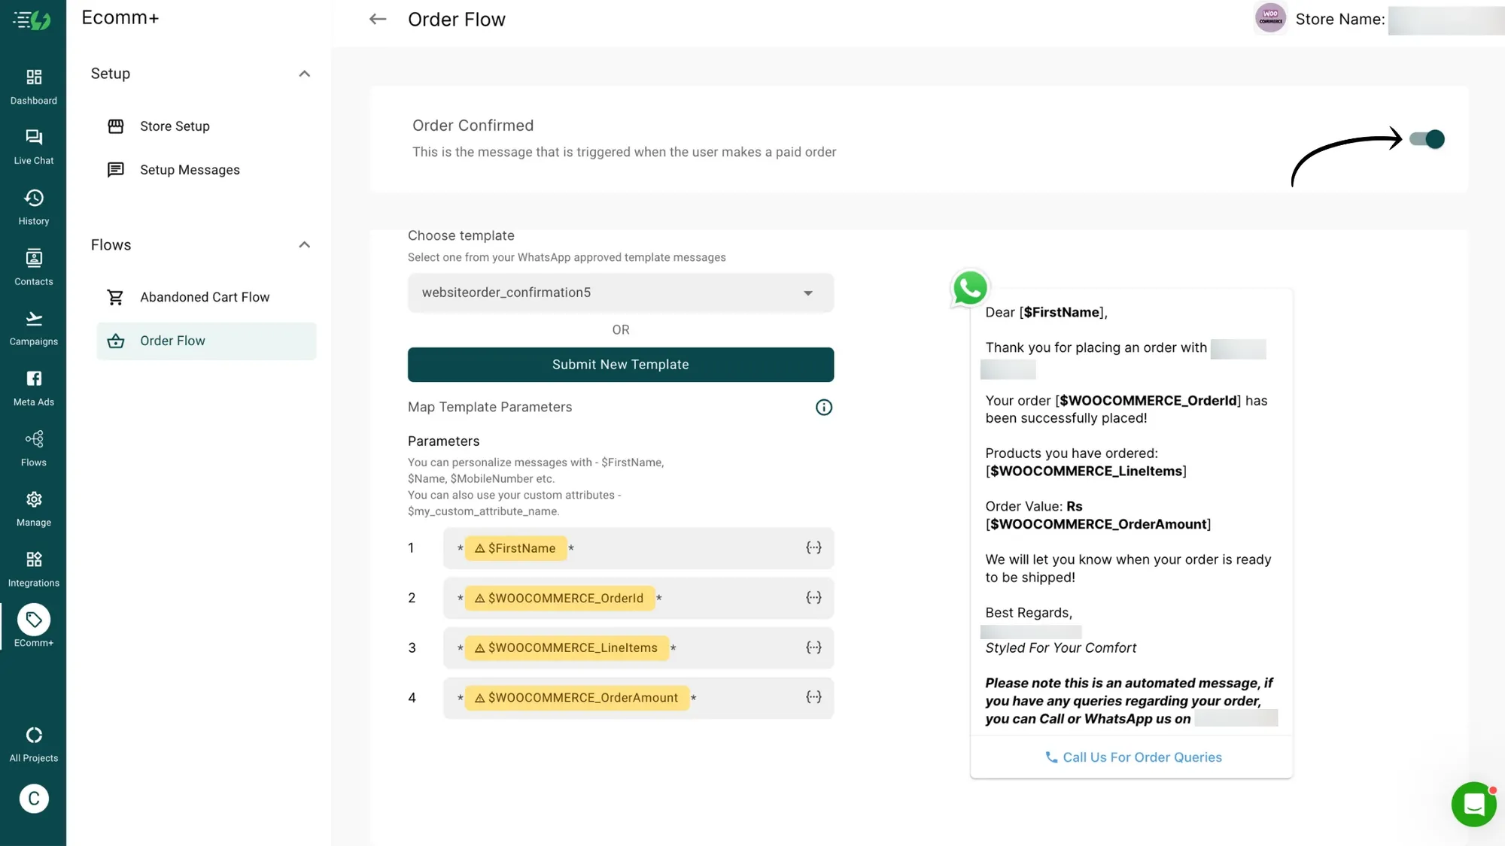The width and height of the screenshot is (1505, 846).
Task: Click the variable icon next to $WOOCOMMERCE_OrderAmount
Action: (x=813, y=697)
